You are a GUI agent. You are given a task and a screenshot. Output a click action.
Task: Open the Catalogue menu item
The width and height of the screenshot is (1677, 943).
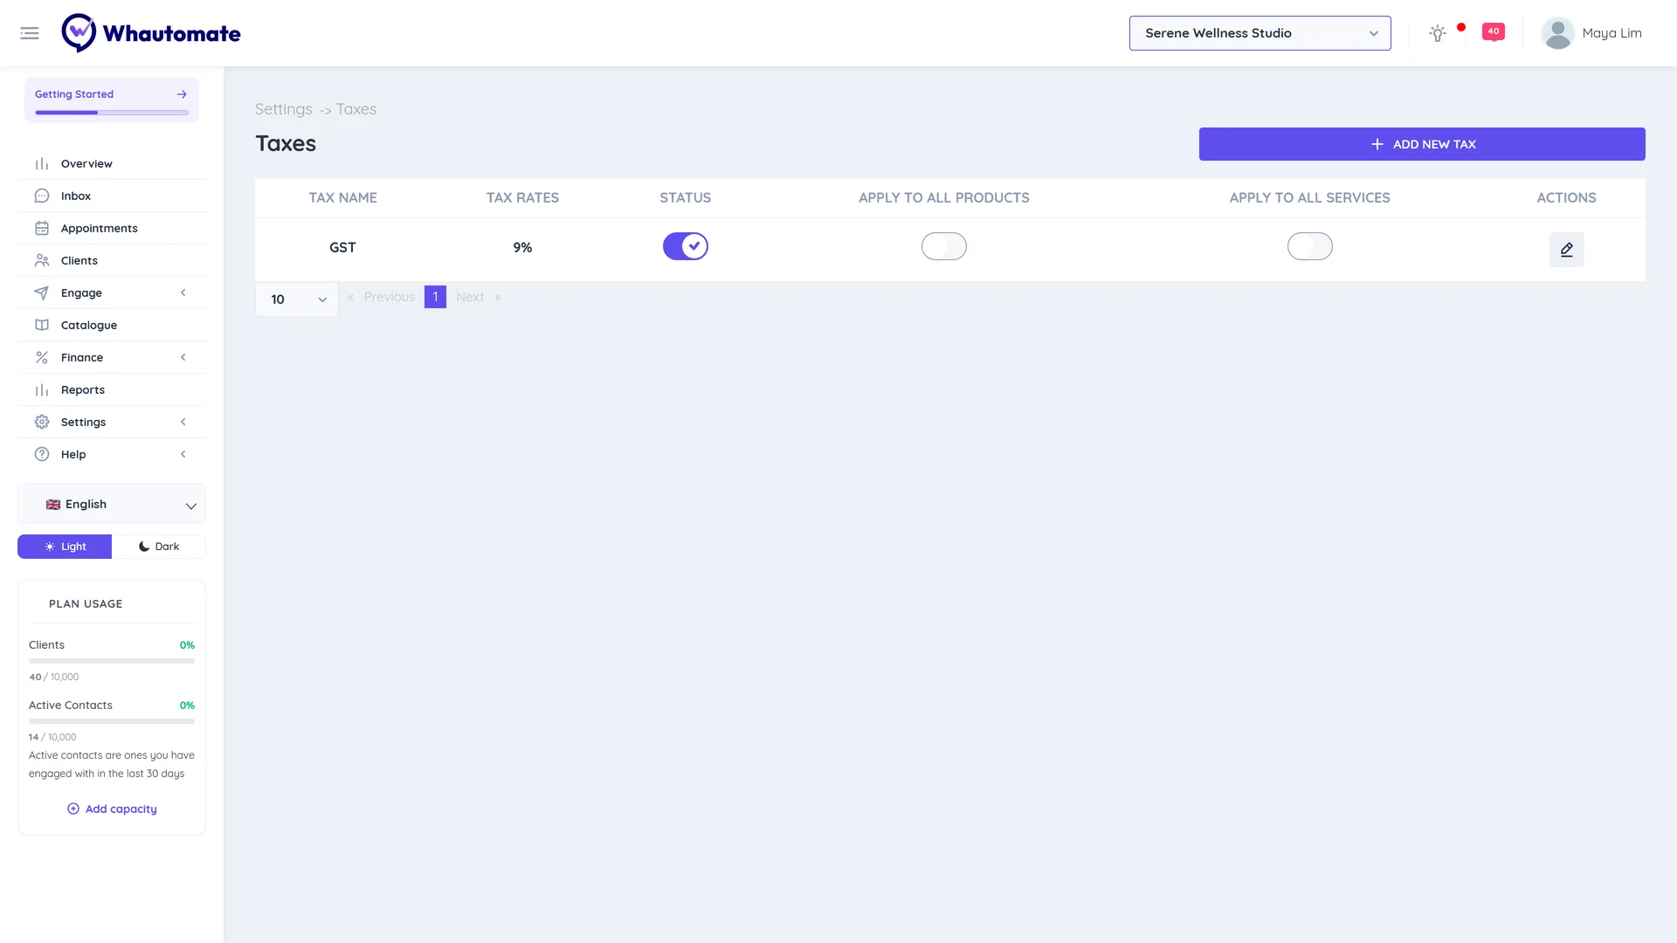click(112, 325)
